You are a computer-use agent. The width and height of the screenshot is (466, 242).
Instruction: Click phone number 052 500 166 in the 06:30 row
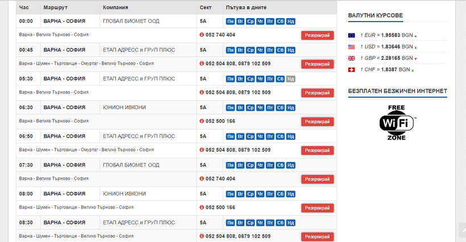point(220,121)
